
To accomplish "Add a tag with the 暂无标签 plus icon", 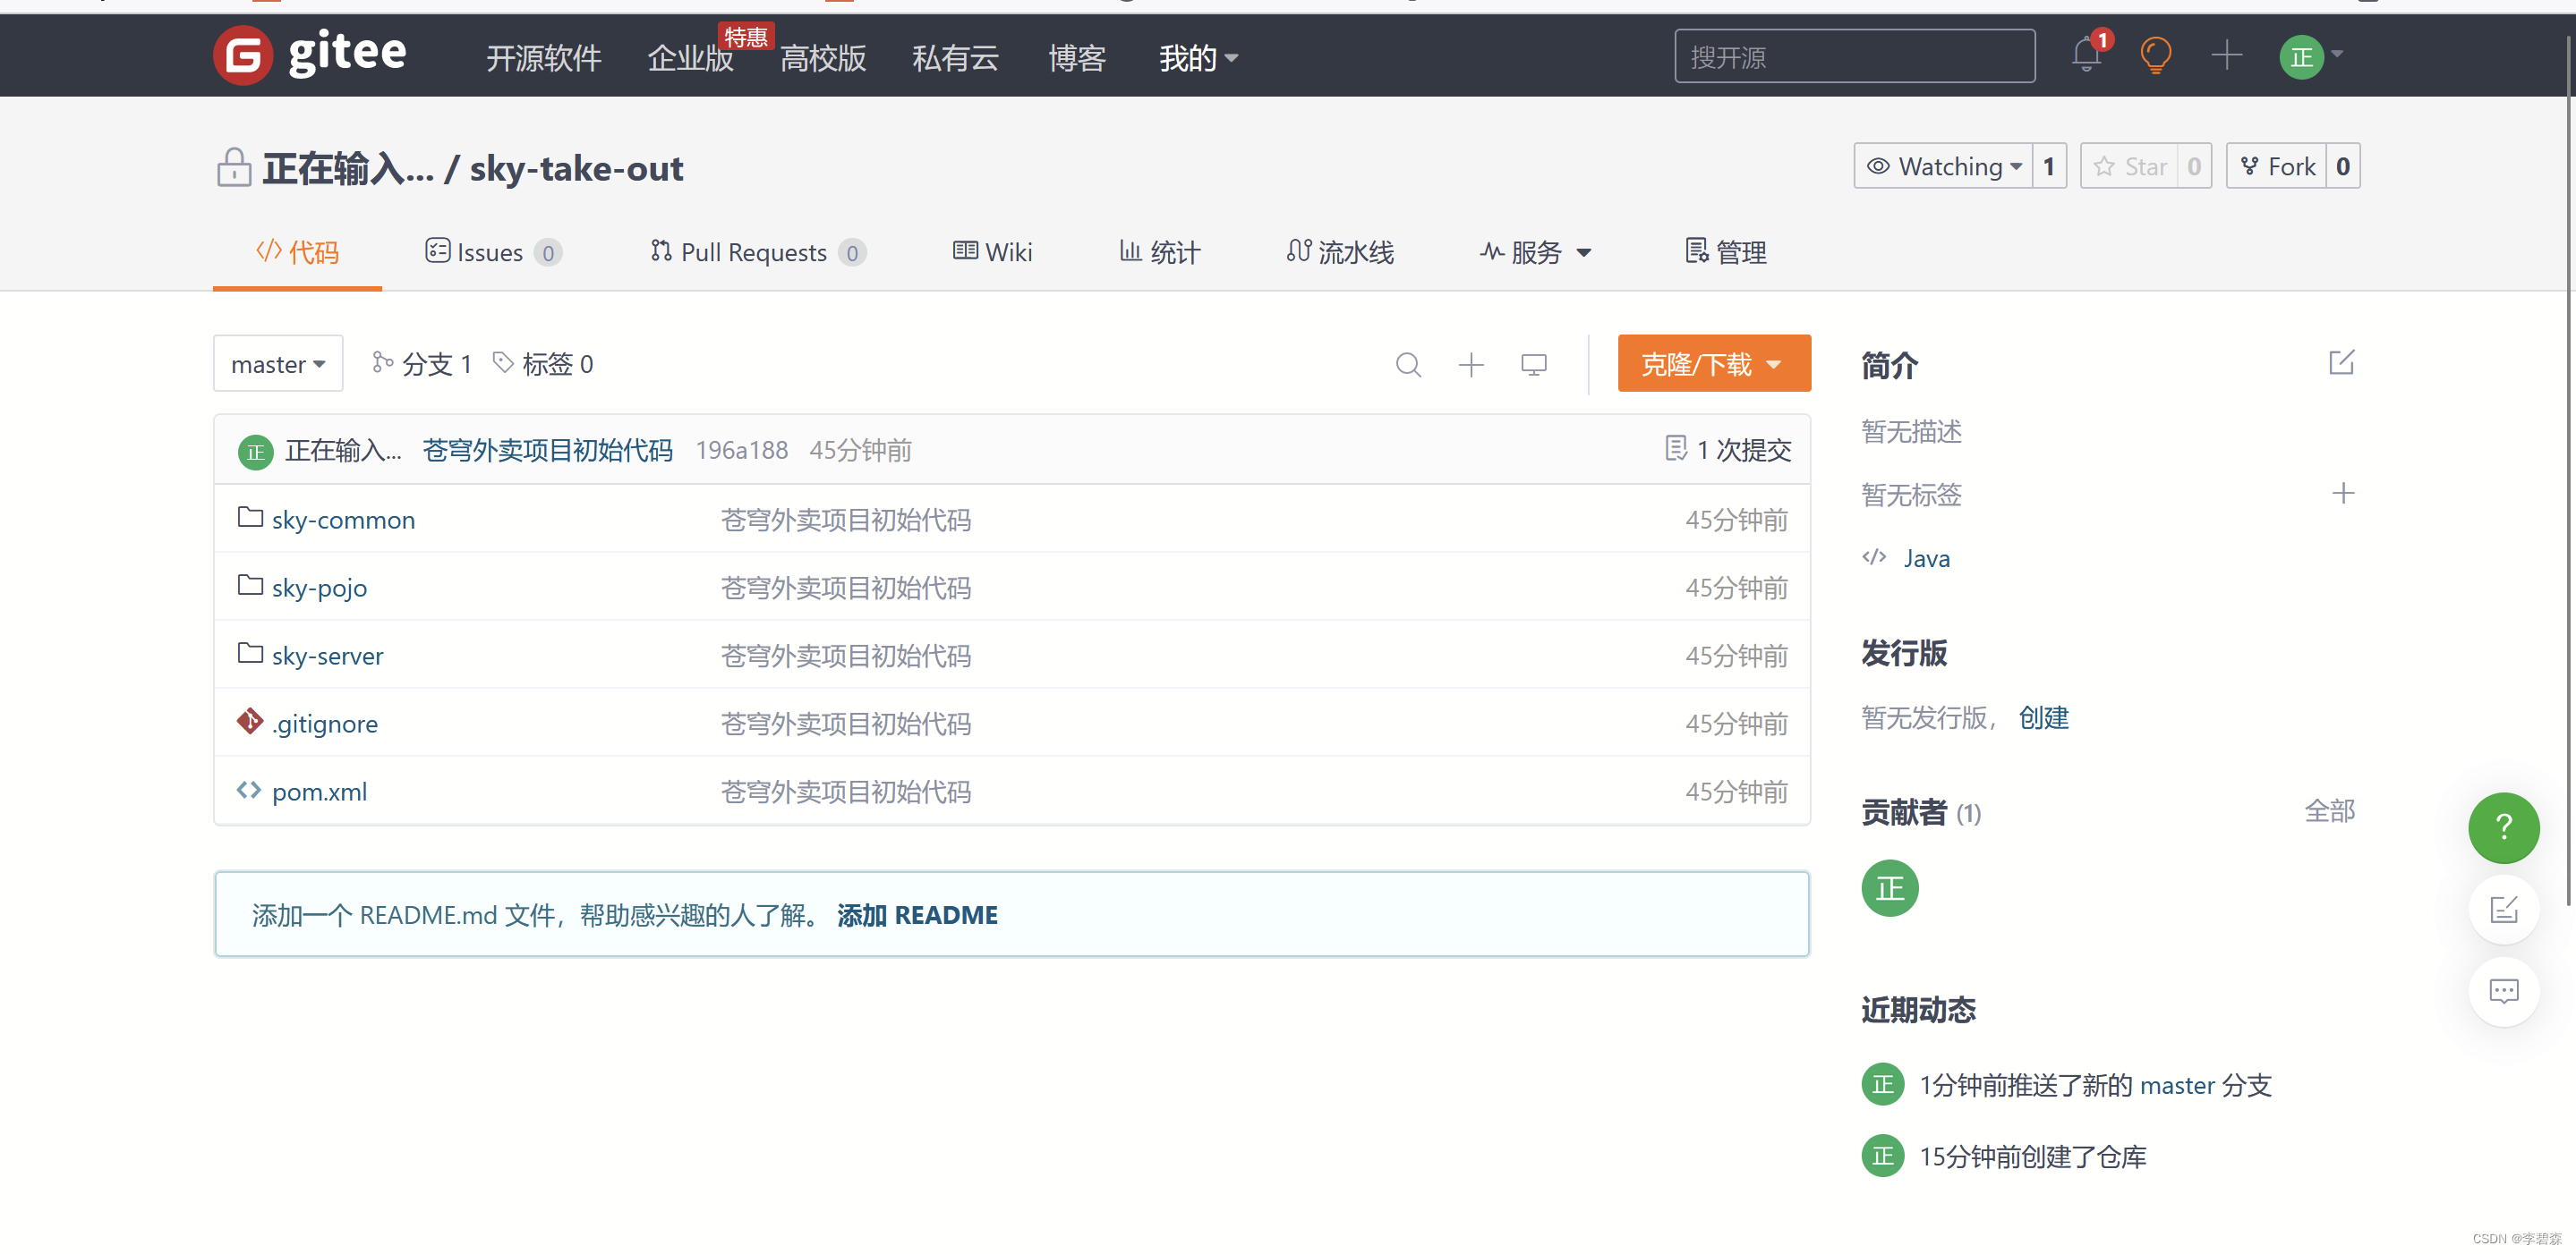I will click(2342, 494).
